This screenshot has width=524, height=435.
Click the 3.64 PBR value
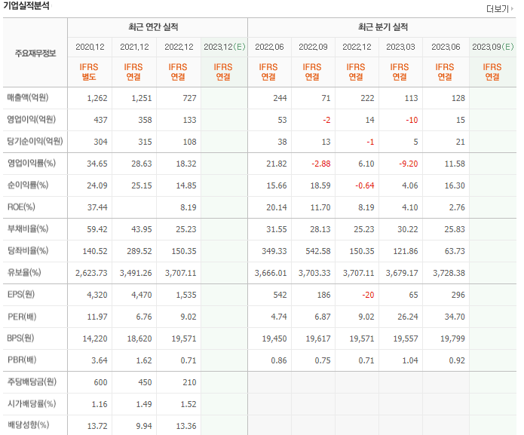point(100,360)
